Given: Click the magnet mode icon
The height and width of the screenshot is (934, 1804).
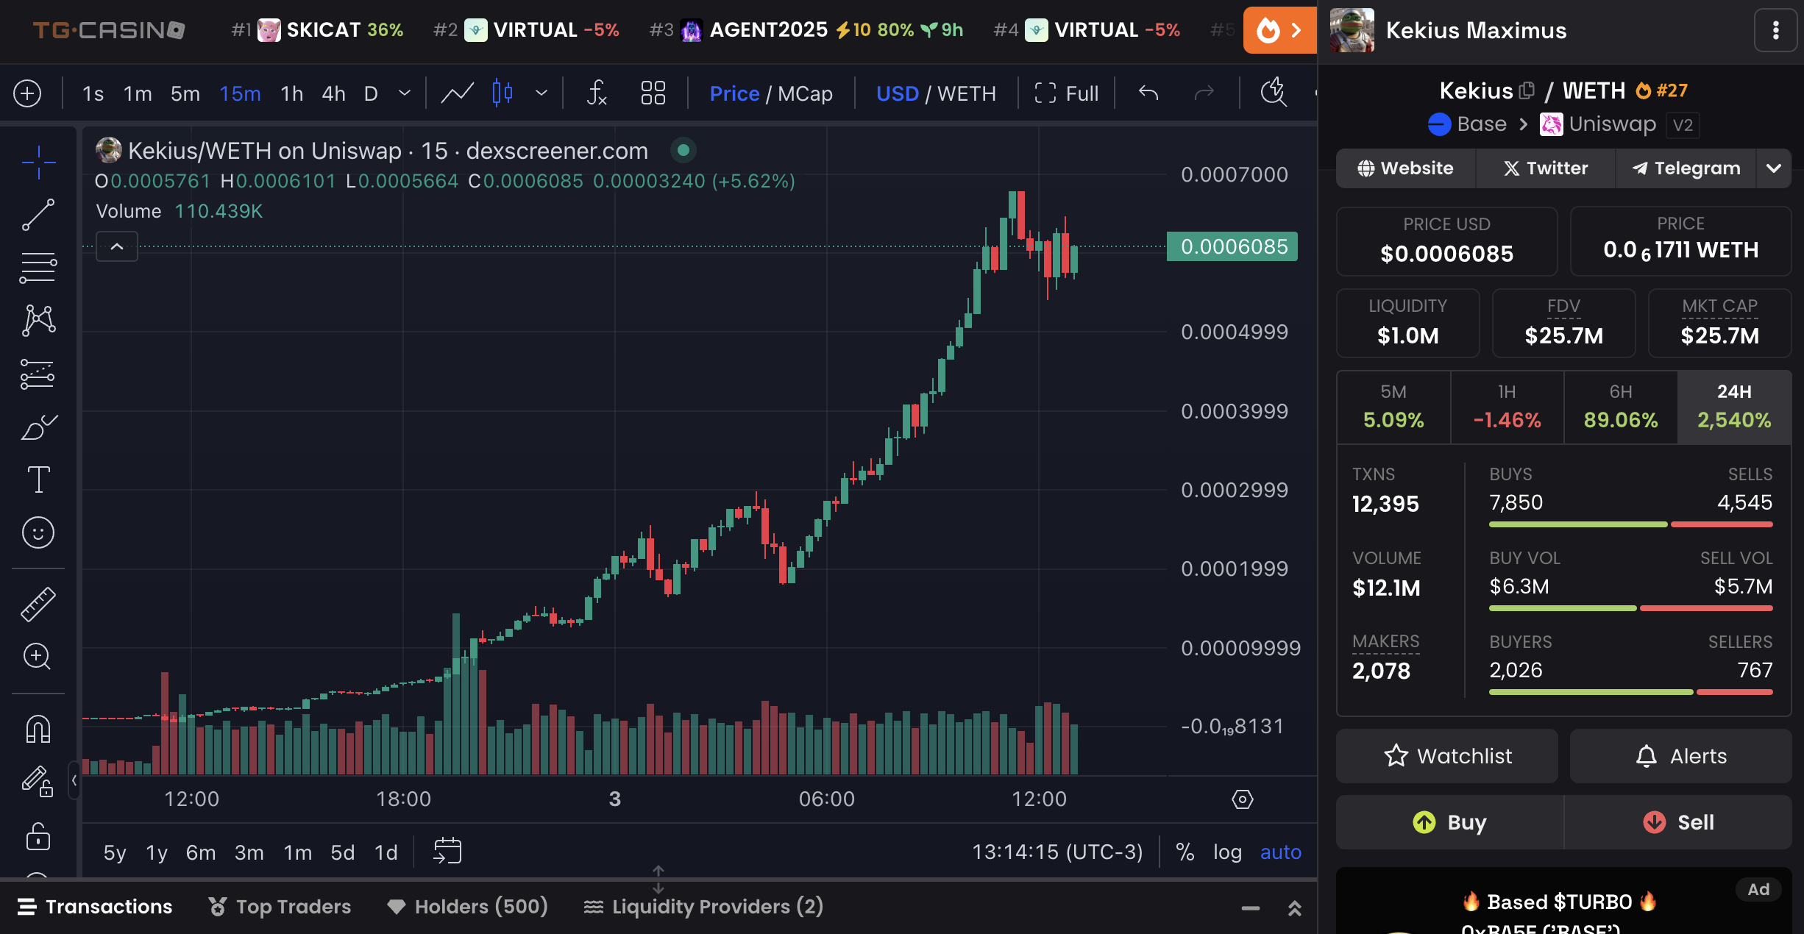Looking at the screenshot, I should 38,729.
